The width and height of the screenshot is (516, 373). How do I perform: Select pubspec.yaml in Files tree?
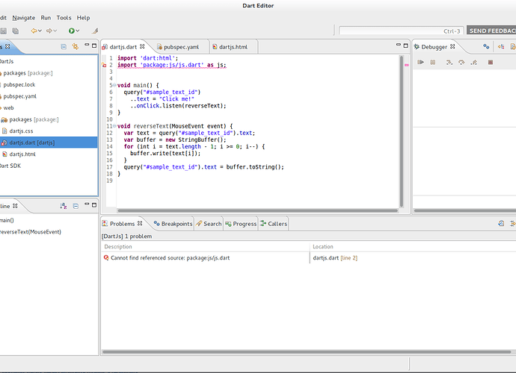click(19, 96)
